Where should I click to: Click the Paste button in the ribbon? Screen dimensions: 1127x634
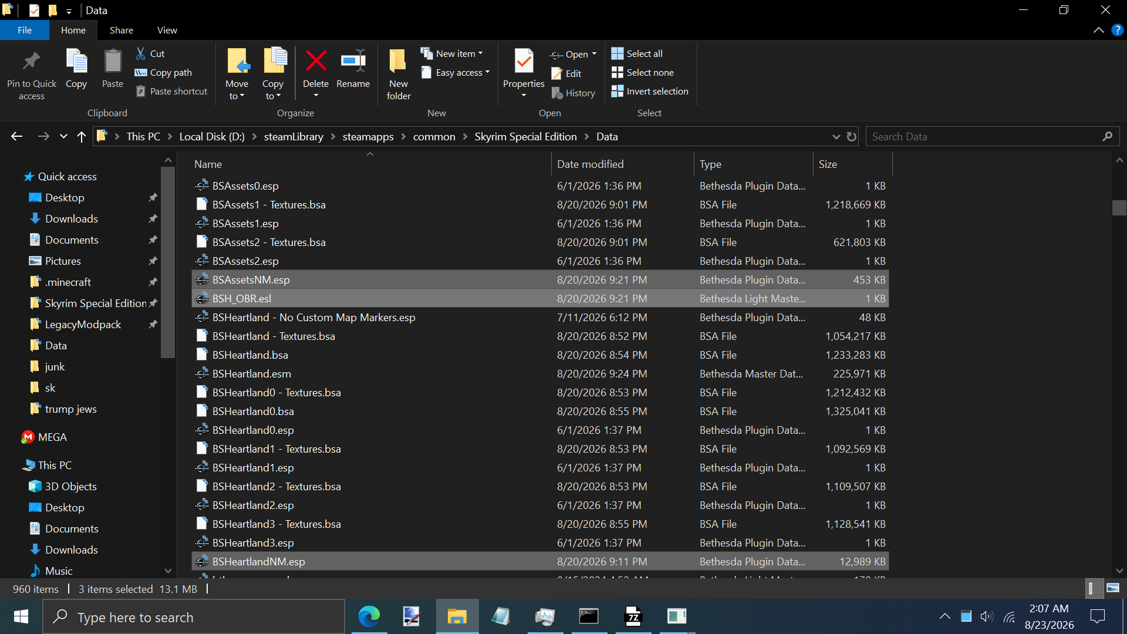(113, 69)
